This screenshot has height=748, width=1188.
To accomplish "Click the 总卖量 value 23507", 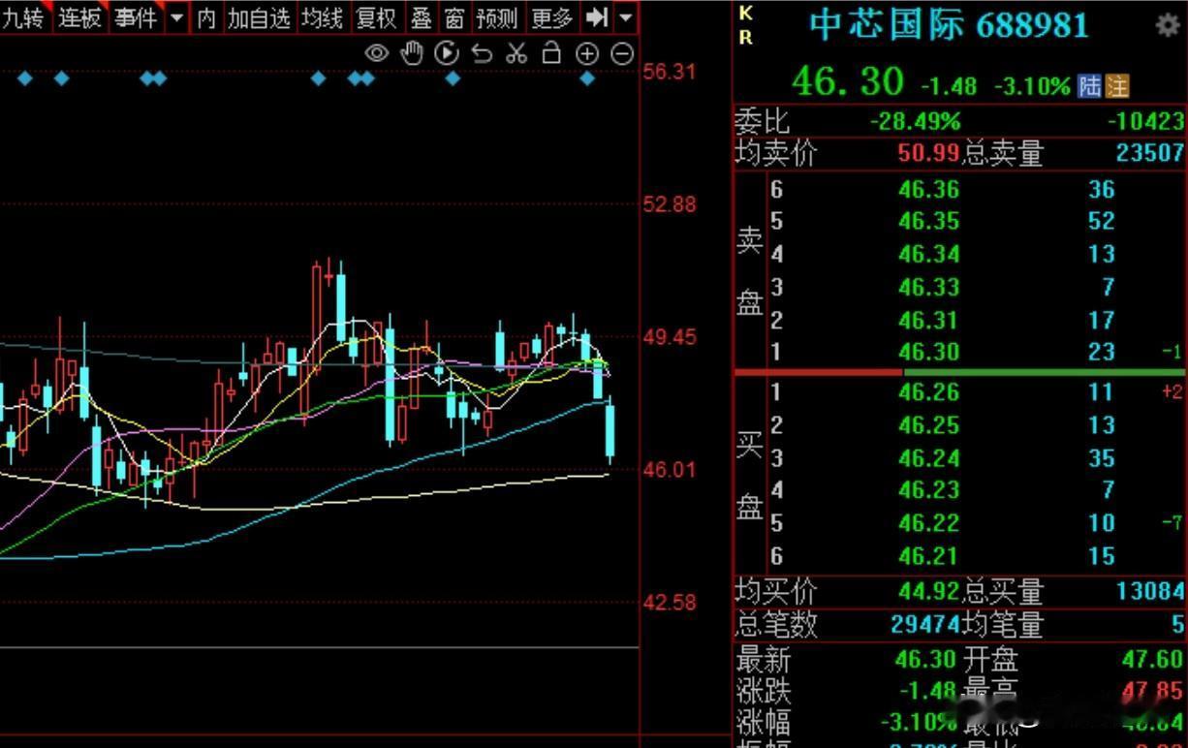I will (1150, 152).
